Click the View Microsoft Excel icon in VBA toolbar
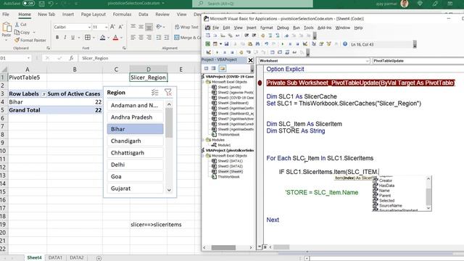Image resolution: width=464 pixels, height=261 pixels. tap(208, 44)
